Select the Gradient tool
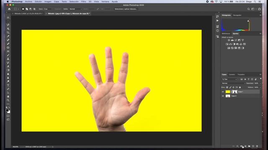268x150 pixels. click(8, 70)
